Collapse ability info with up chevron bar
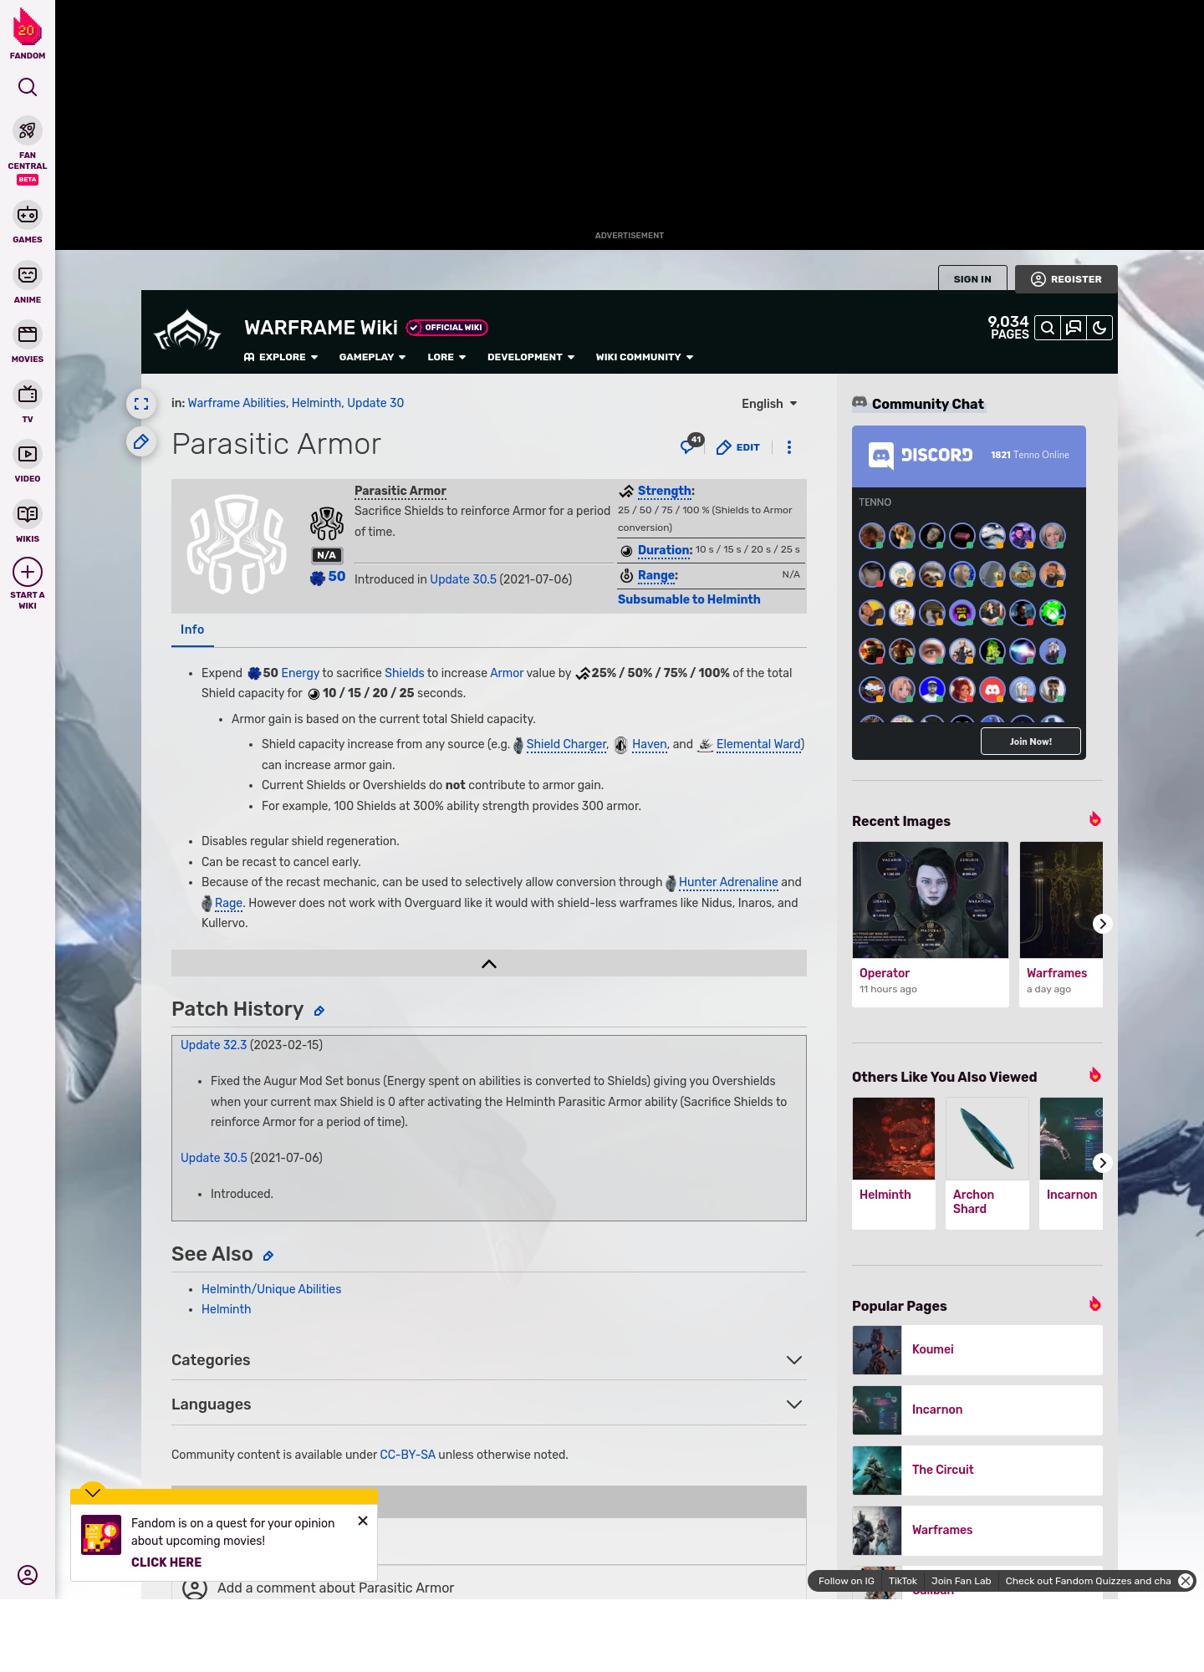 point(489,963)
